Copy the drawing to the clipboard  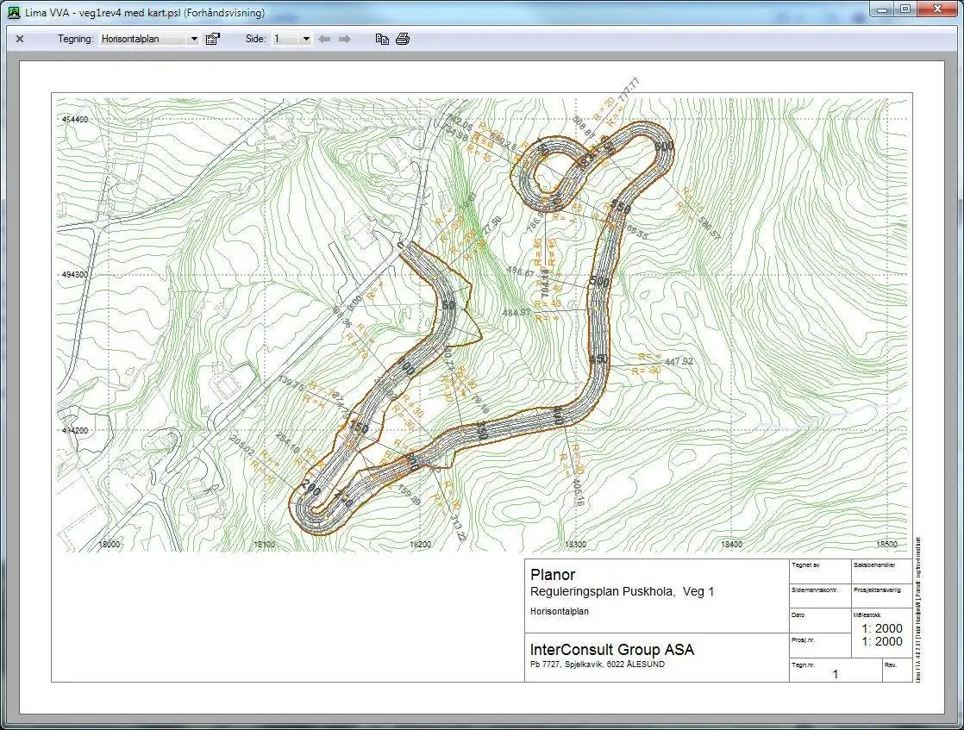(382, 38)
